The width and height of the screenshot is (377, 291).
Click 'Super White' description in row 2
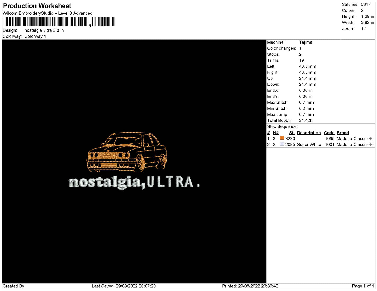(x=309, y=145)
